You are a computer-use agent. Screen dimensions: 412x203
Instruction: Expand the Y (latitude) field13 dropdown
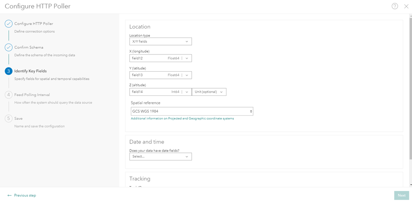click(187, 75)
